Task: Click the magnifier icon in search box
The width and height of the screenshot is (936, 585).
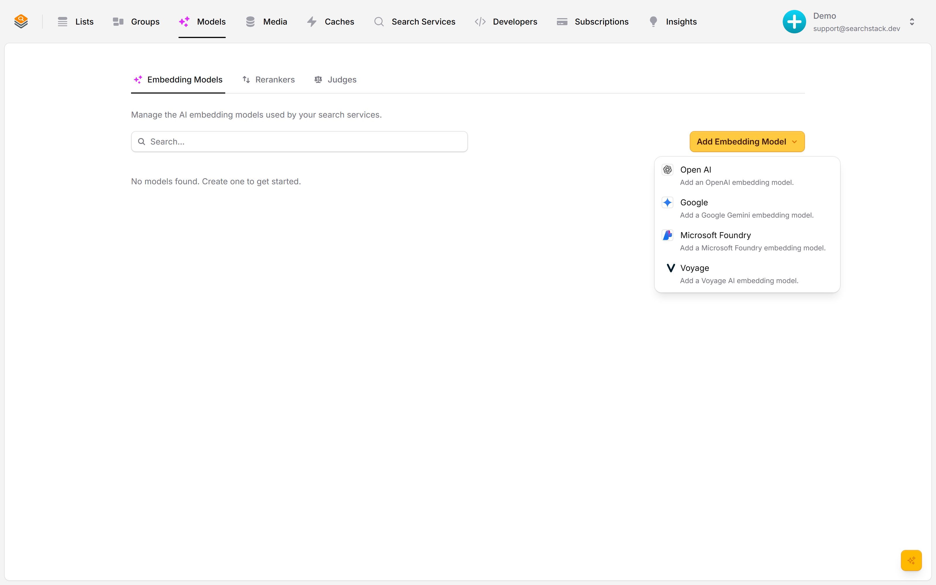Action: [x=142, y=142]
